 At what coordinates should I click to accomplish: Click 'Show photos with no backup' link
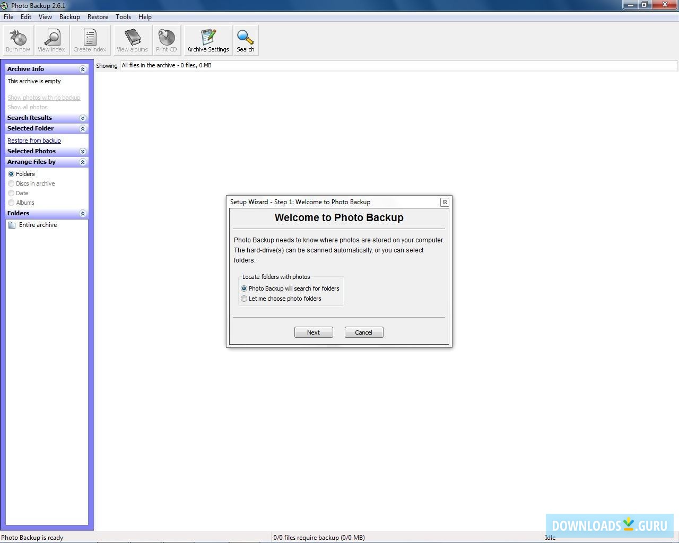(44, 98)
